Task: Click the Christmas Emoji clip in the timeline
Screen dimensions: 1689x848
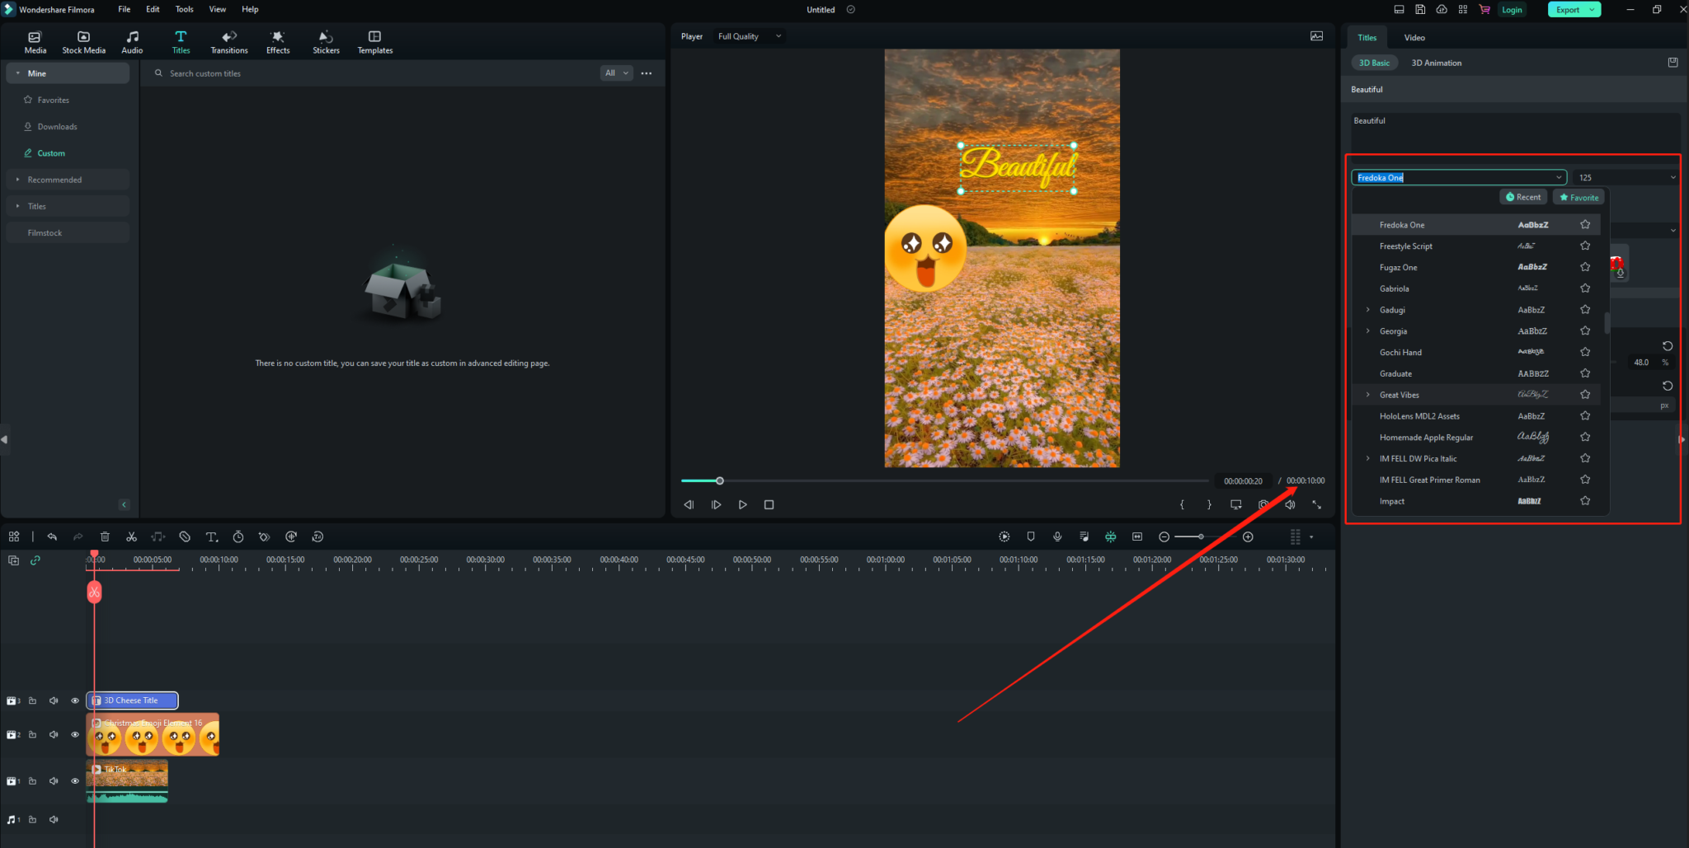Action: pyautogui.click(x=153, y=734)
